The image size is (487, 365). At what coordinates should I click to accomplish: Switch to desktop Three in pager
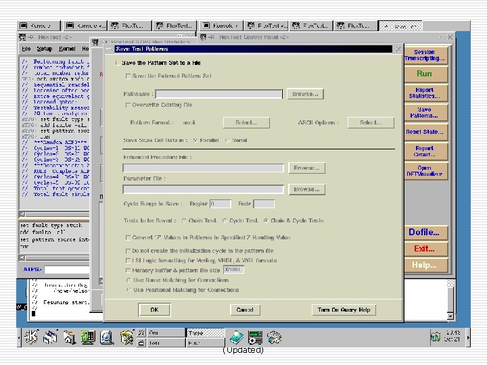[x=205, y=333]
